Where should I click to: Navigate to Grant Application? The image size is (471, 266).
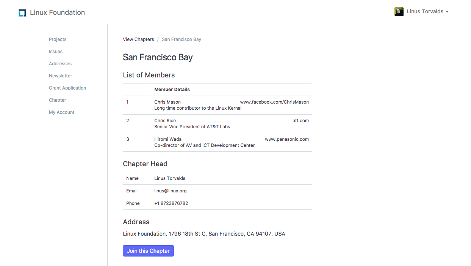pos(67,88)
